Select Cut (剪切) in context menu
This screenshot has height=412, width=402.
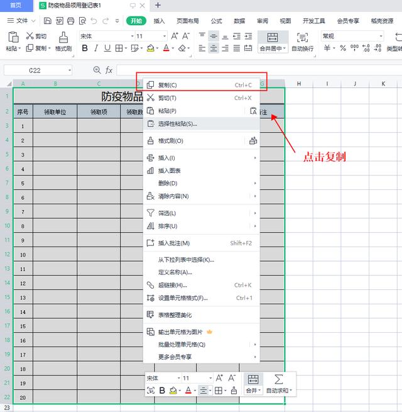(x=202, y=98)
